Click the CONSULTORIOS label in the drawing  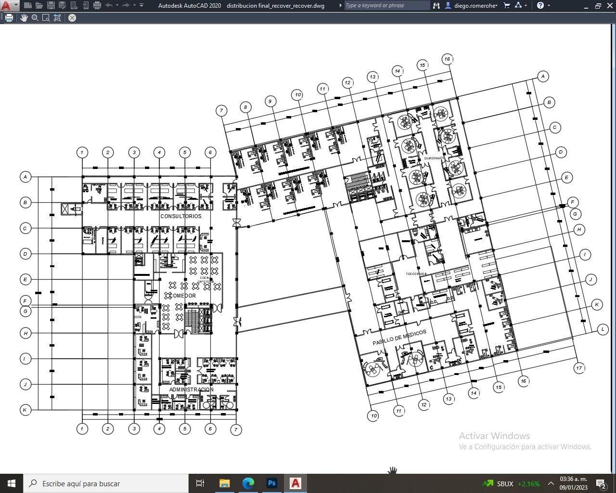(x=181, y=216)
